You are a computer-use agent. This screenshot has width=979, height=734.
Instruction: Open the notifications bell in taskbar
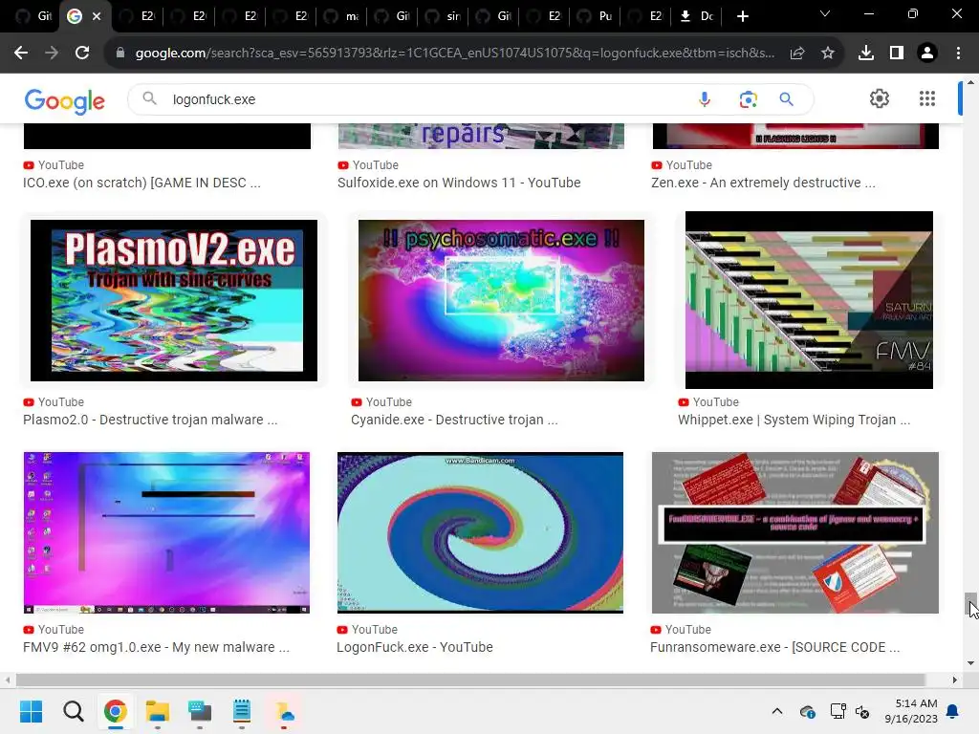tap(953, 711)
